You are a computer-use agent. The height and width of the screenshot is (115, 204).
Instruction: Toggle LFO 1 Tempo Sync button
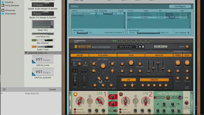click(75, 112)
